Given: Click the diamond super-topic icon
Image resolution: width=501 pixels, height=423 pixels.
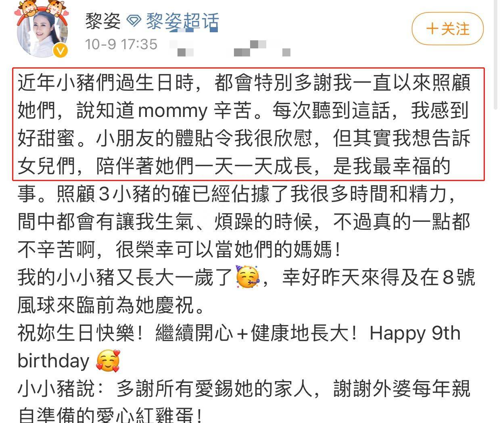Looking at the screenshot, I should pyautogui.click(x=134, y=21).
